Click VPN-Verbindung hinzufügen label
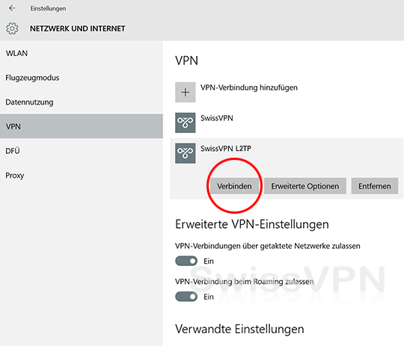The height and width of the screenshot is (346, 404). 249,87
